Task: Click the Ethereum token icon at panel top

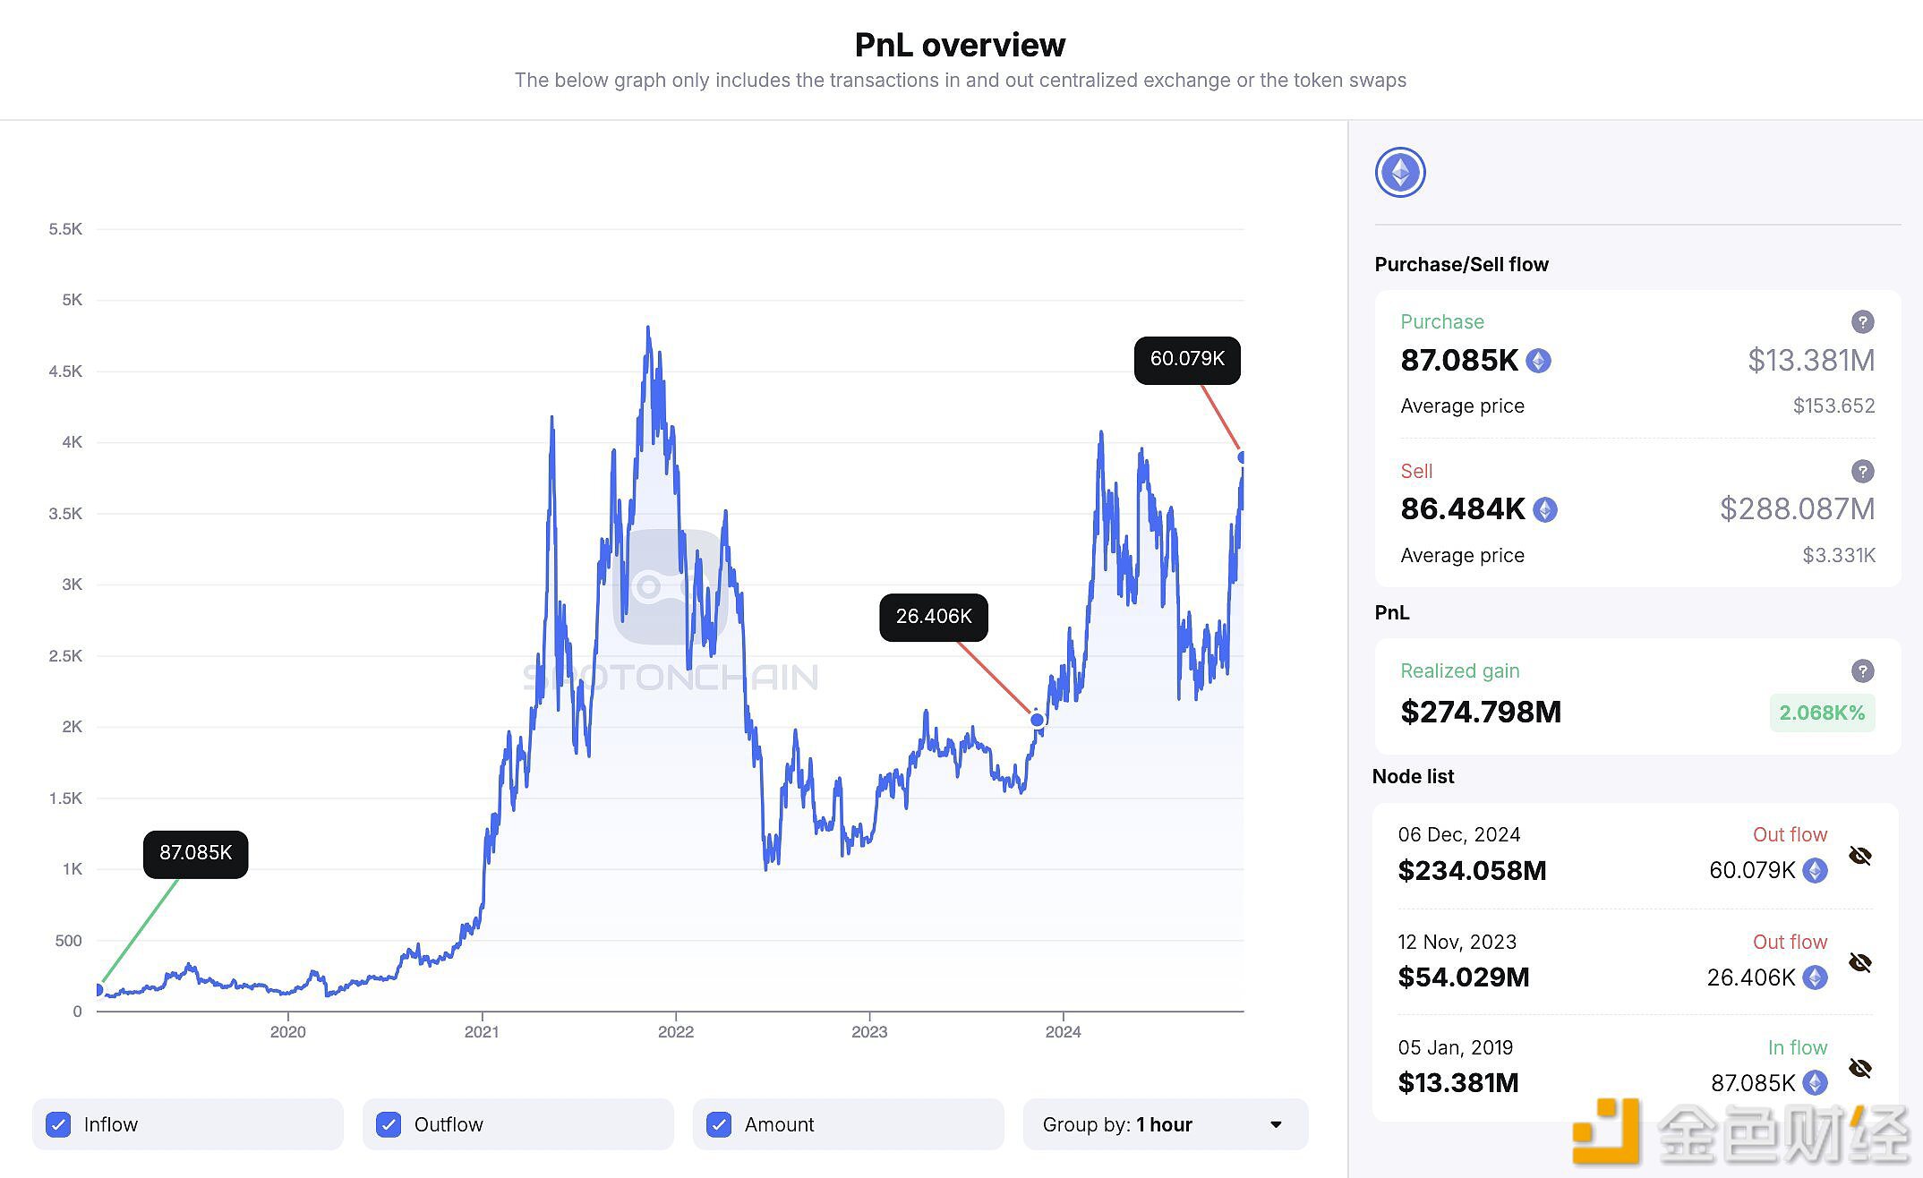Action: [1400, 172]
